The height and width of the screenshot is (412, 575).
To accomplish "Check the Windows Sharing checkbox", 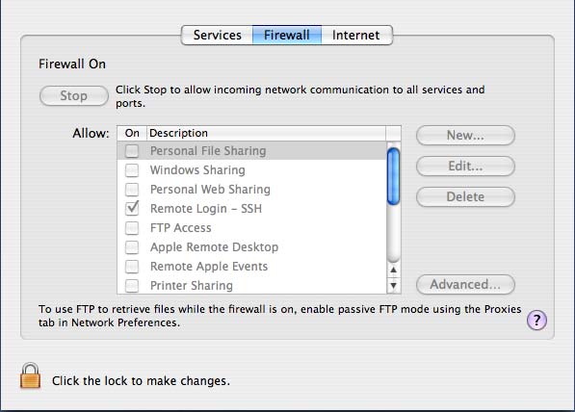I will tap(132, 170).
